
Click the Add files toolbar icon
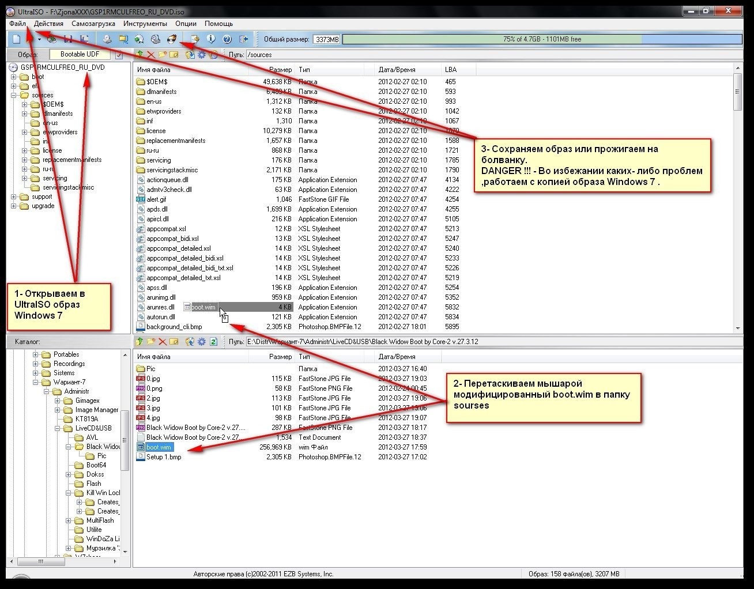point(195,39)
